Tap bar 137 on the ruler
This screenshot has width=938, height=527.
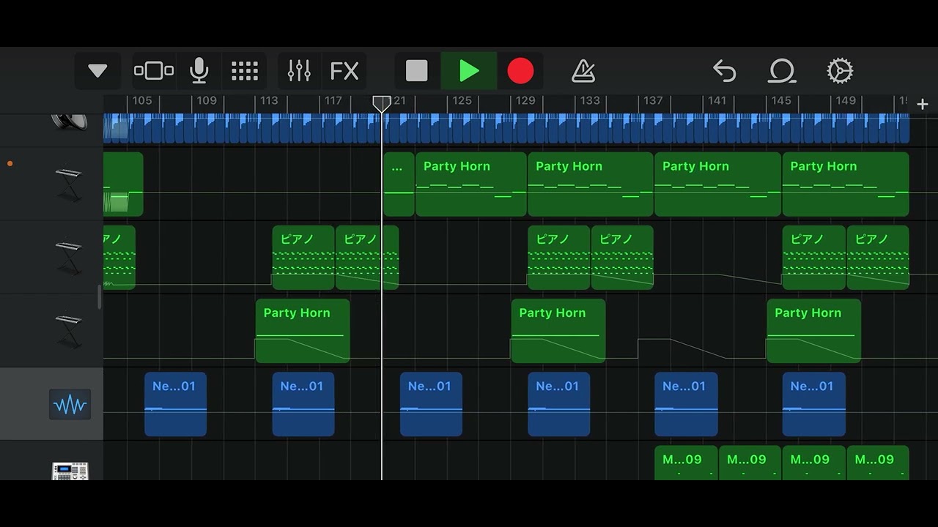coord(652,100)
